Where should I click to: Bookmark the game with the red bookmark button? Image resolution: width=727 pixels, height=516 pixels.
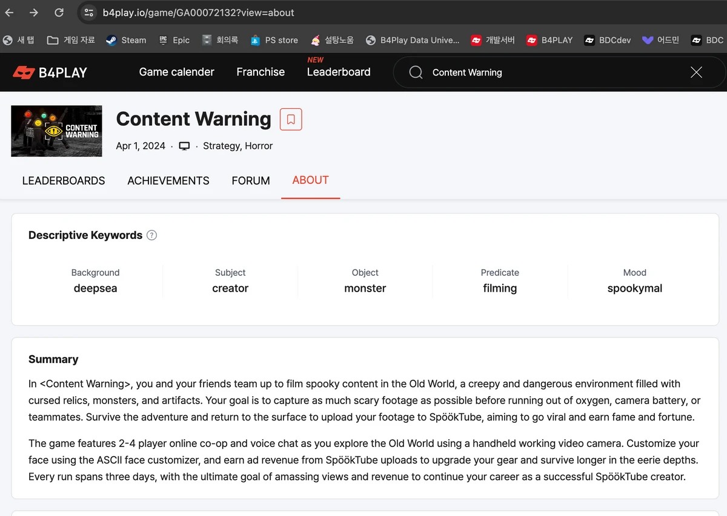coord(291,119)
